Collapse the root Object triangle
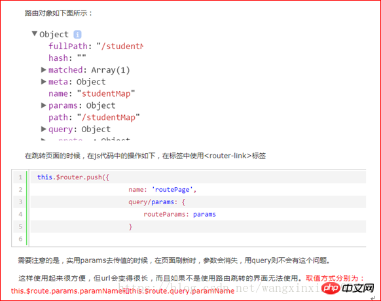 tap(35, 33)
